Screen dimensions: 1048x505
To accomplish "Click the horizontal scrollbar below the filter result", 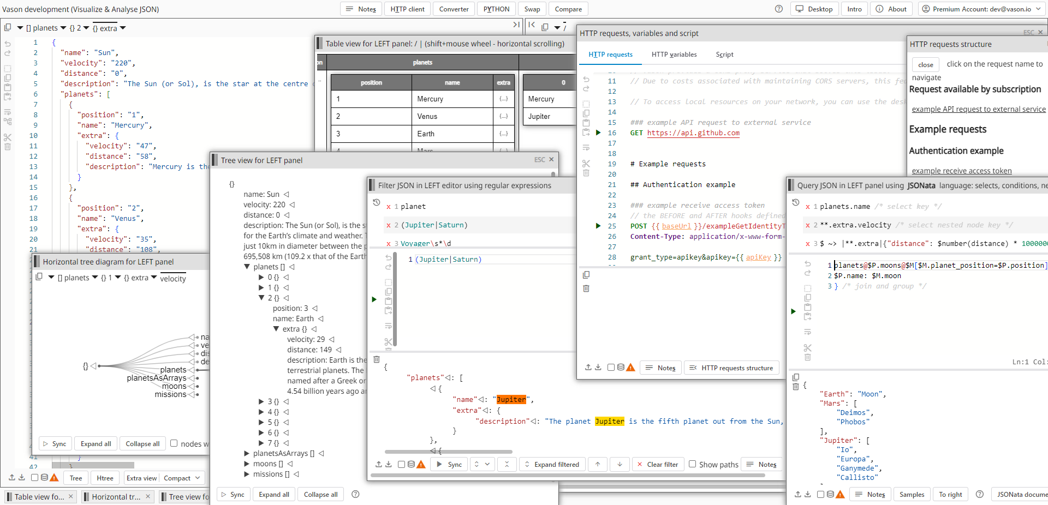I will point(448,452).
